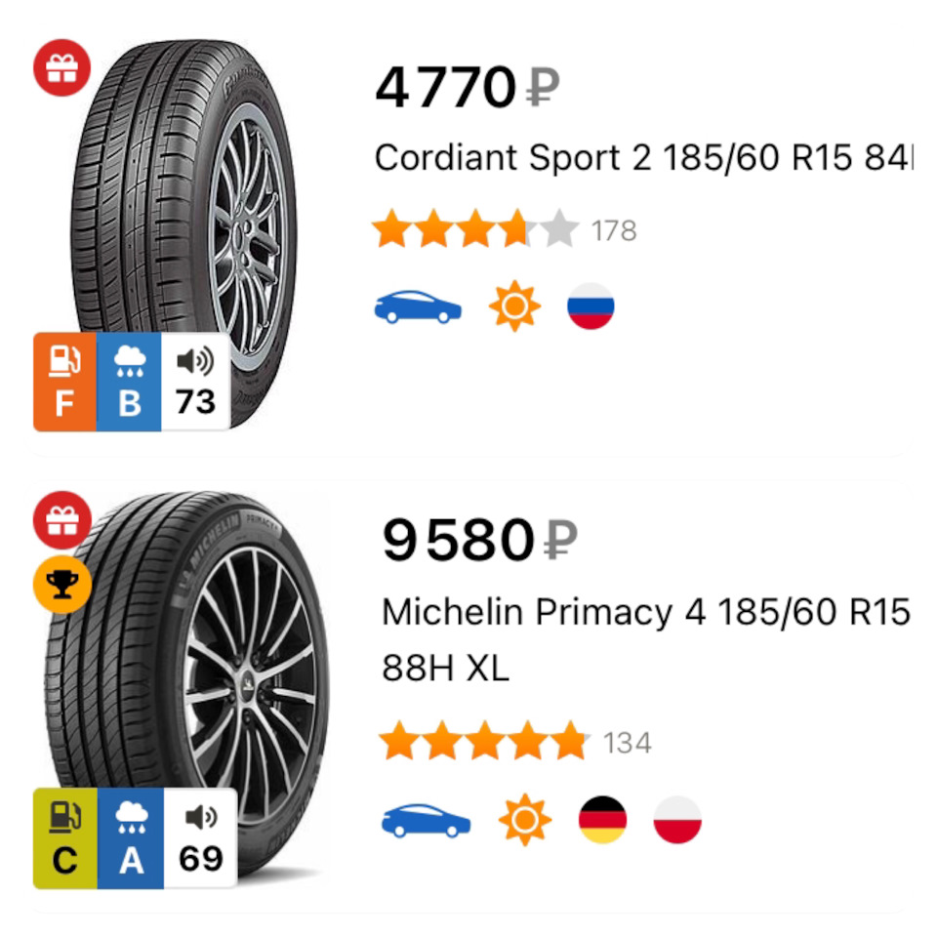Open Michelin Primacy 4 185/60 R15 product link
The width and height of the screenshot is (937, 937).
pos(644,613)
